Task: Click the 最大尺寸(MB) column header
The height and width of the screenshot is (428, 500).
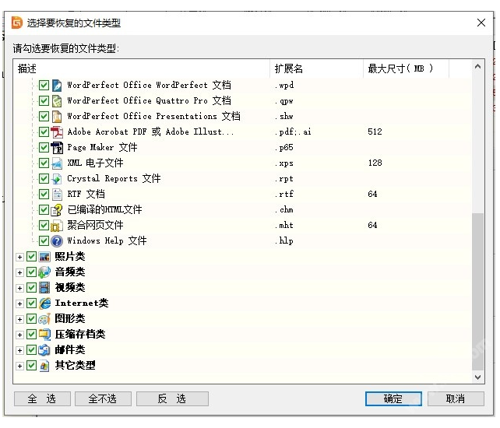Action: (406, 68)
